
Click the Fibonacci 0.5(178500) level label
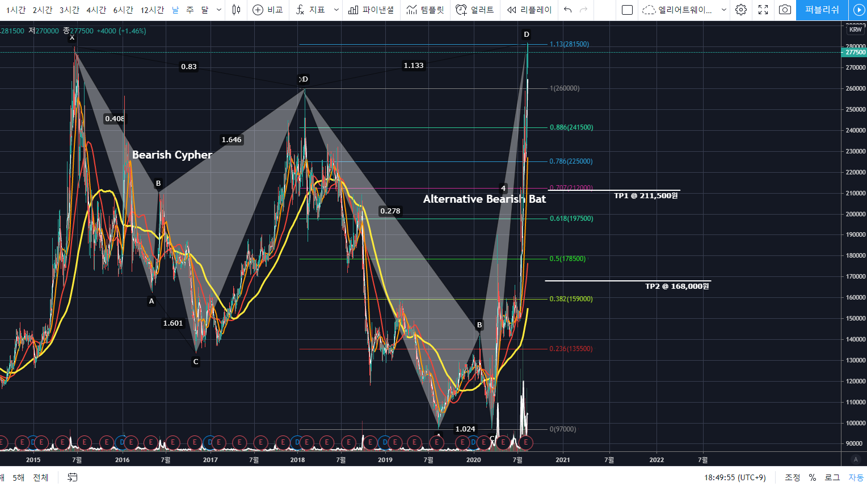[567, 259]
